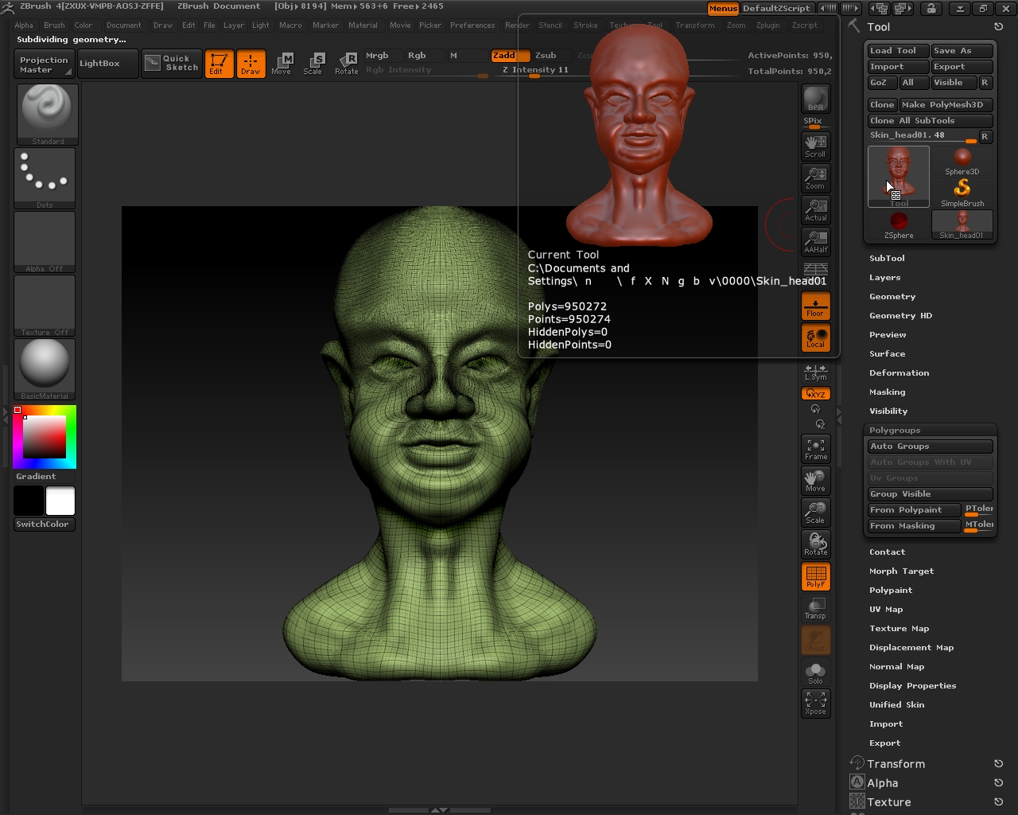Open the Zplugin menu
The height and width of the screenshot is (815, 1018).
[x=768, y=25]
